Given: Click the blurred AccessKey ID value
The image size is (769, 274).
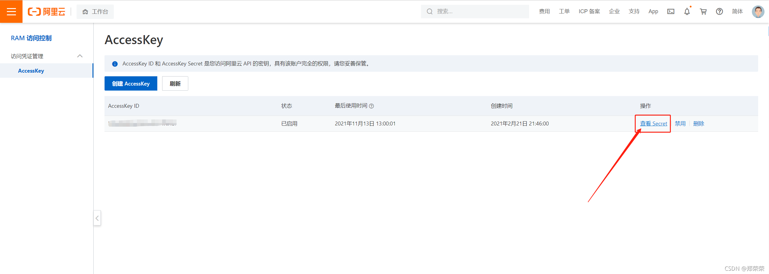Looking at the screenshot, I should [142, 123].
